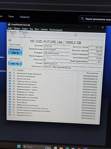Click status circle for Записи в журнале информации
Screen dimensions: 111x149
click(10, 109)
